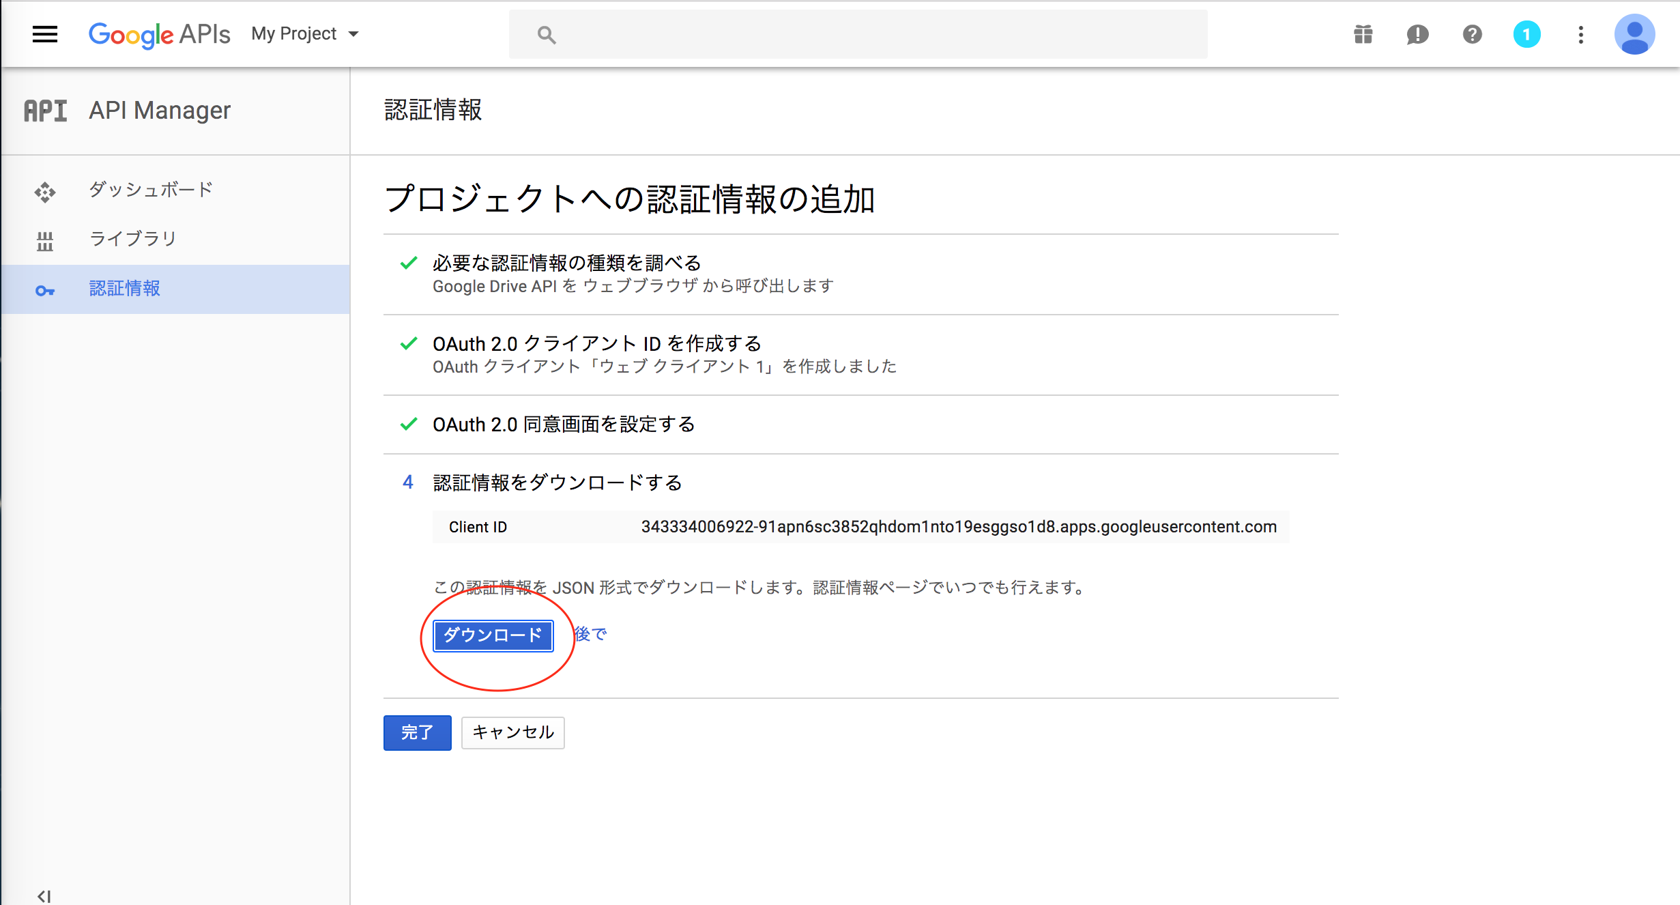Click the Google APIs logo
Image resolution: width=1680 pixels, height=905 pixels.
click(160, 34)
